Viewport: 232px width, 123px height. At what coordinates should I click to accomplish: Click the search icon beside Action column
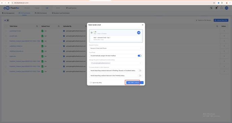coord(217,26)
